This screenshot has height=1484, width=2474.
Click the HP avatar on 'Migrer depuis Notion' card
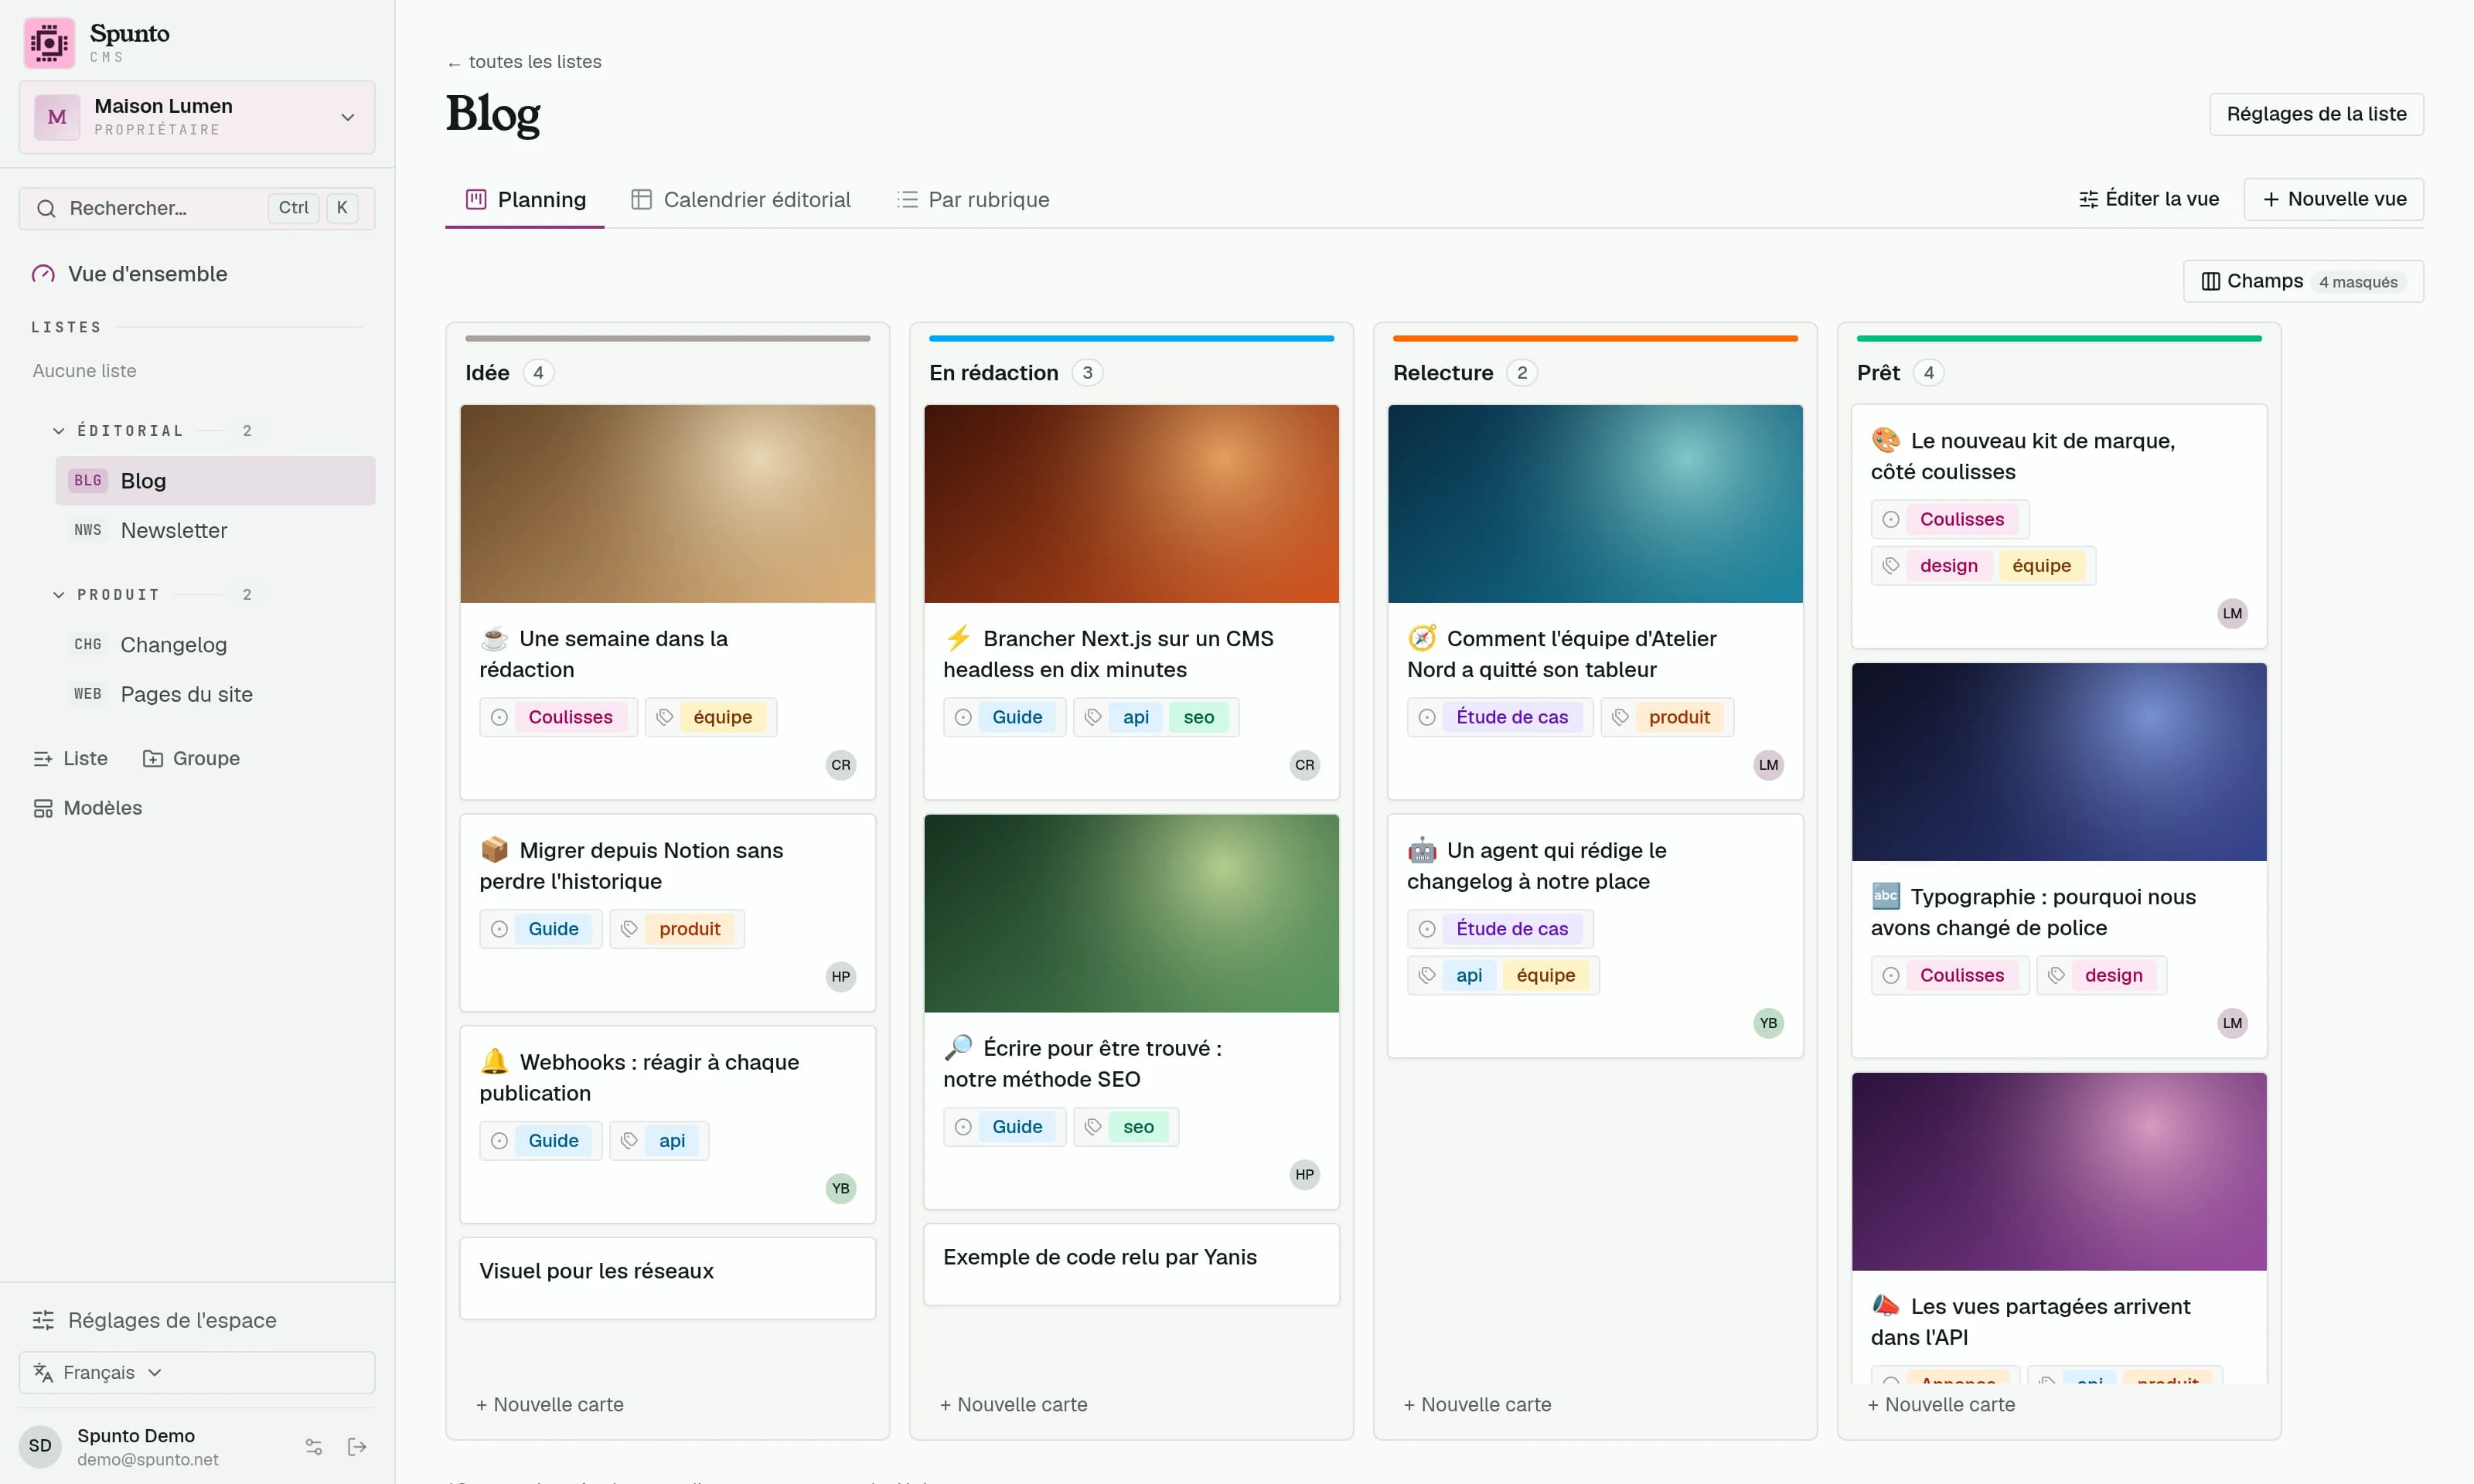841,977
